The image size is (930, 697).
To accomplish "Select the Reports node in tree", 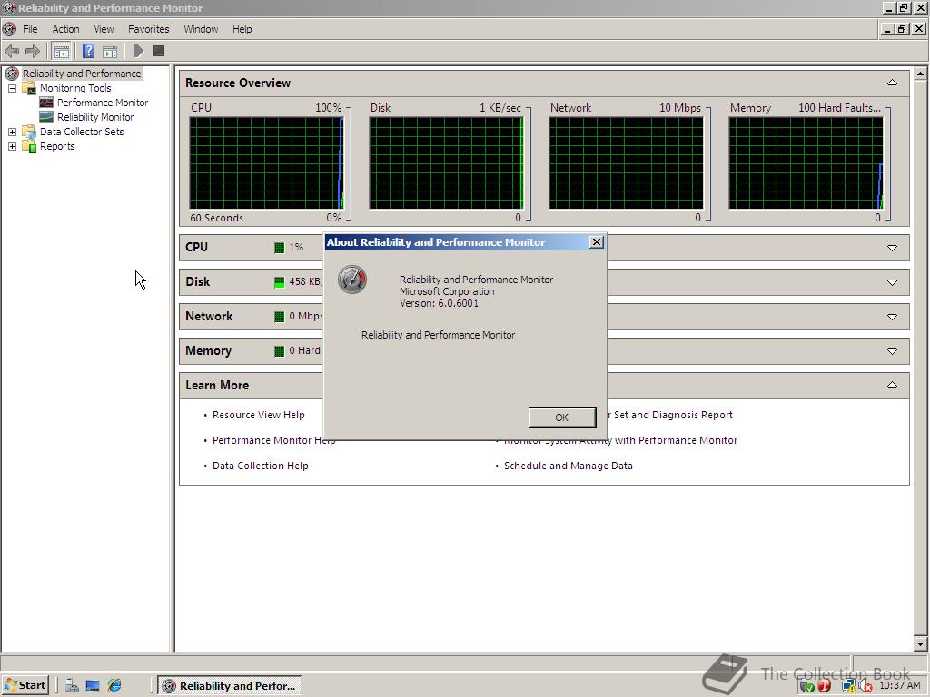I will (x=57, y=146).
